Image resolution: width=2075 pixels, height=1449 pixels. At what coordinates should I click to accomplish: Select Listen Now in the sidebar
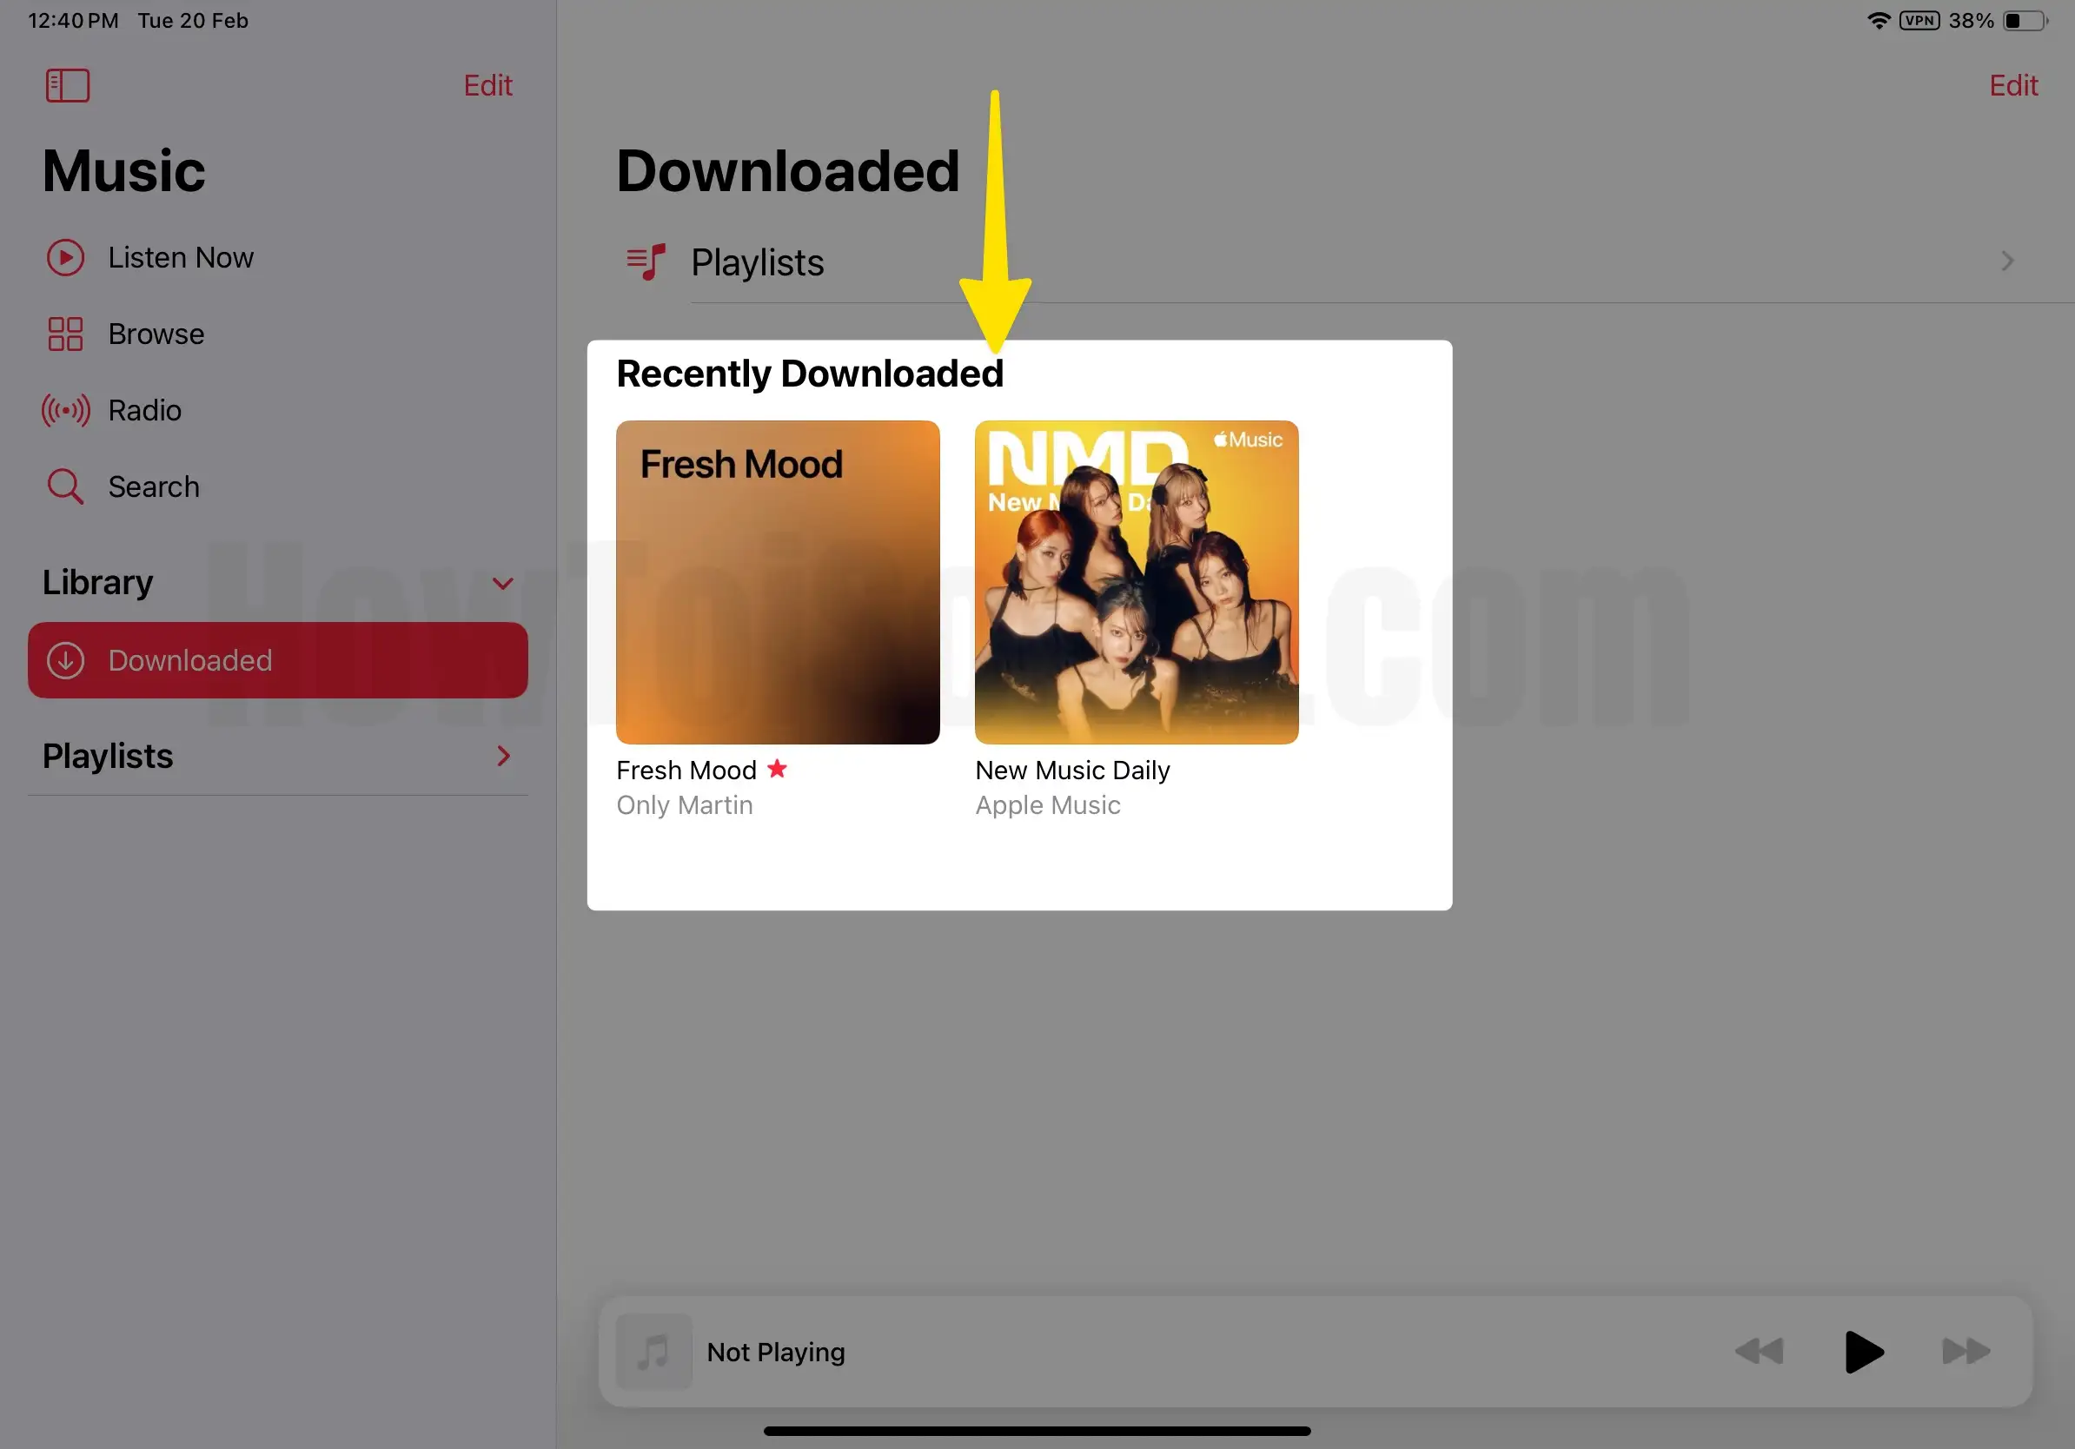tap(181, 256)
